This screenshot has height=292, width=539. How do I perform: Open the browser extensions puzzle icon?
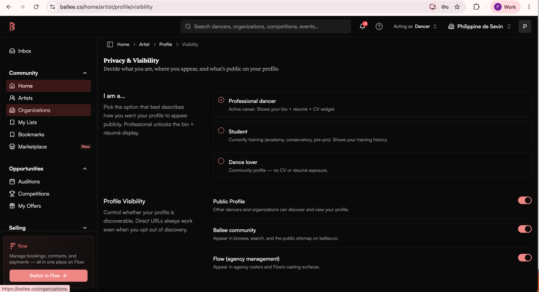point(477,7)
